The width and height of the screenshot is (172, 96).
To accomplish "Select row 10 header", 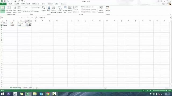I will pos(2,42).
